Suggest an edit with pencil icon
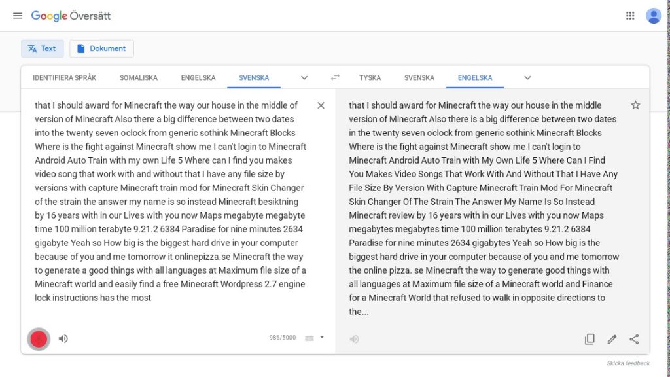The width and height of the screenshot is (670, 377). tap(612, 340)
